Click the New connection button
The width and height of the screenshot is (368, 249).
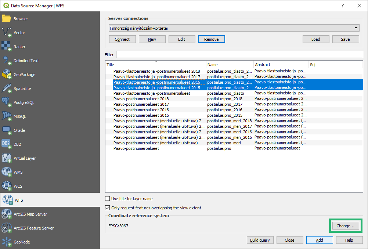point(152,39)
